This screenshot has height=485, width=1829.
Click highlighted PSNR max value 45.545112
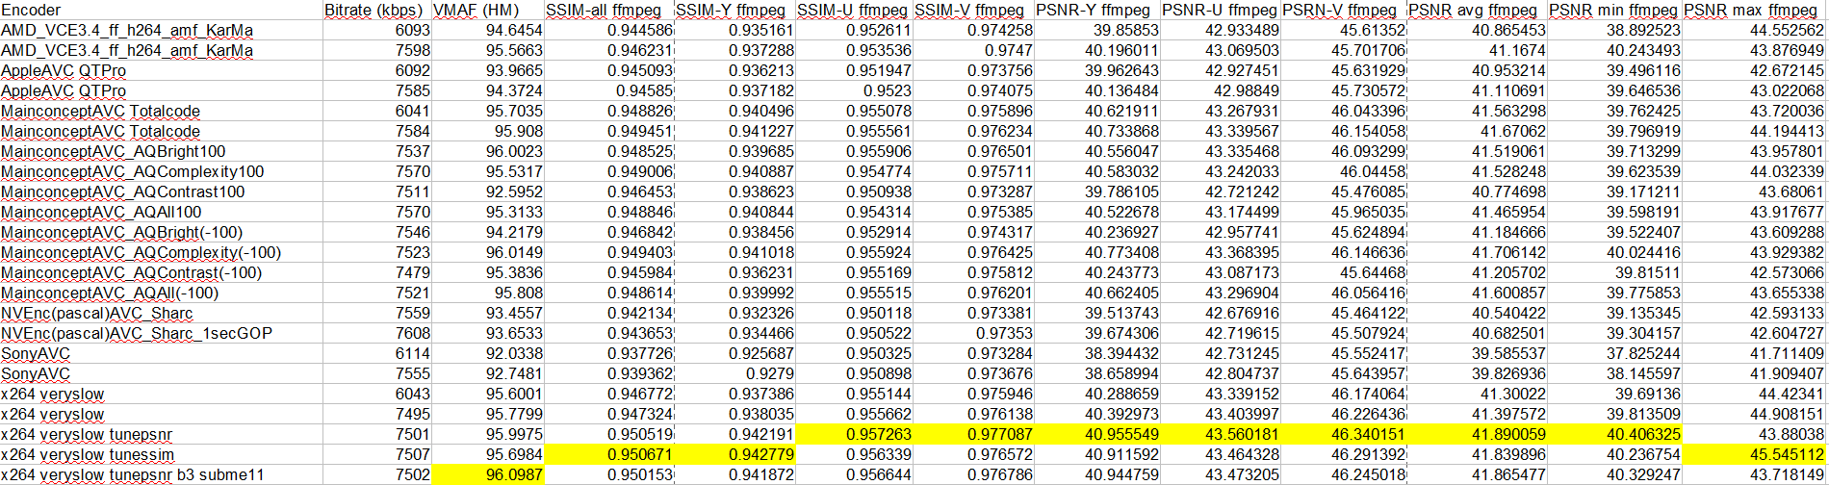(x=1754, y=454)
